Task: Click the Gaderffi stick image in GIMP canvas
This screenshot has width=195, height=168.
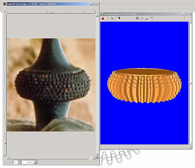Action: coord(51,85)
